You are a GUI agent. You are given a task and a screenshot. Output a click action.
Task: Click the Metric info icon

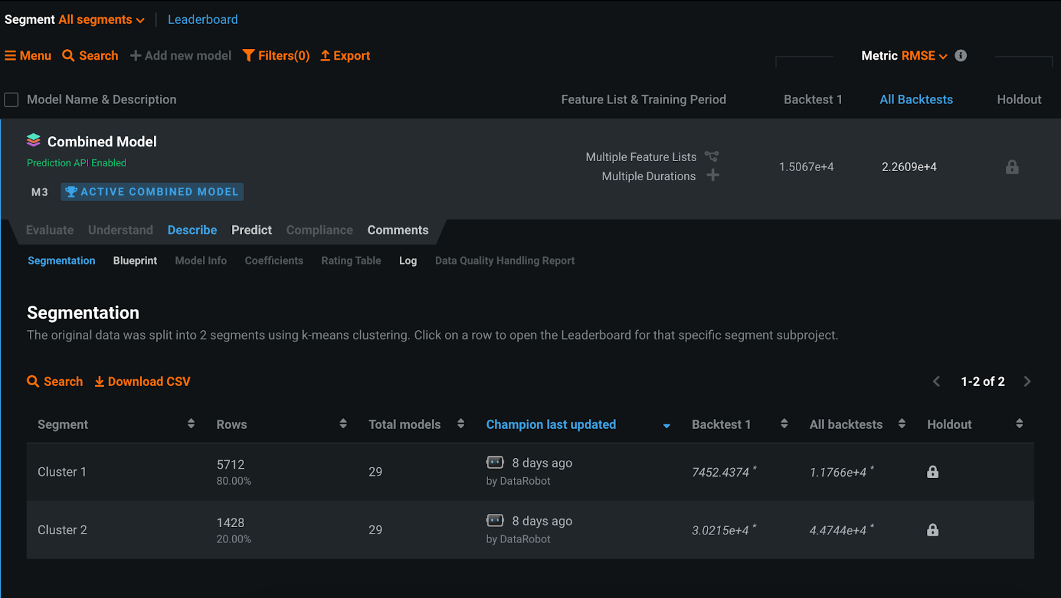tap(961, 56)
